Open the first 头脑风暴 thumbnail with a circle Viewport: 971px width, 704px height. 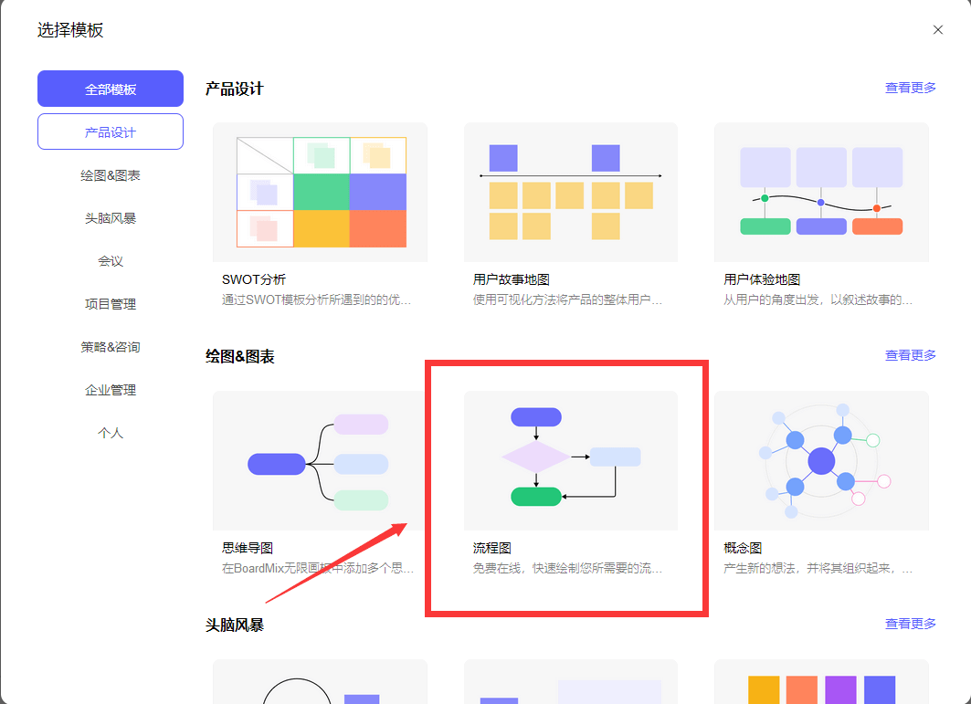tap(320, 682)
